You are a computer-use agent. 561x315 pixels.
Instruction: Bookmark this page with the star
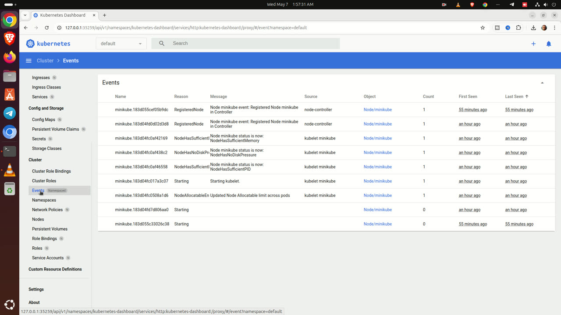point(483,28)
